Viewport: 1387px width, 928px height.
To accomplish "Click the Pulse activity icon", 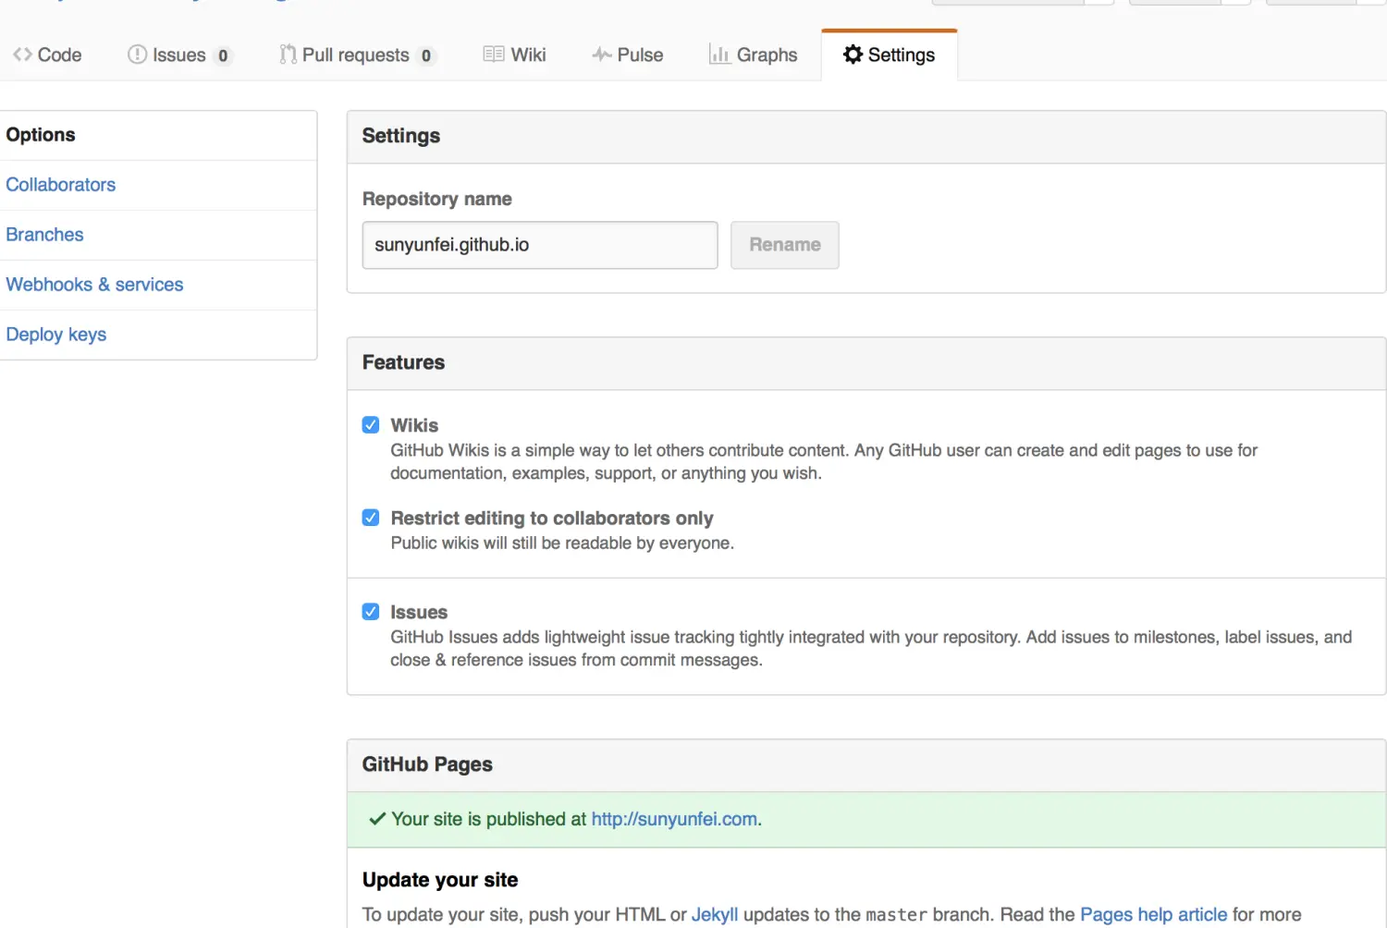I will pyautogui.click(x=602, y=55).
